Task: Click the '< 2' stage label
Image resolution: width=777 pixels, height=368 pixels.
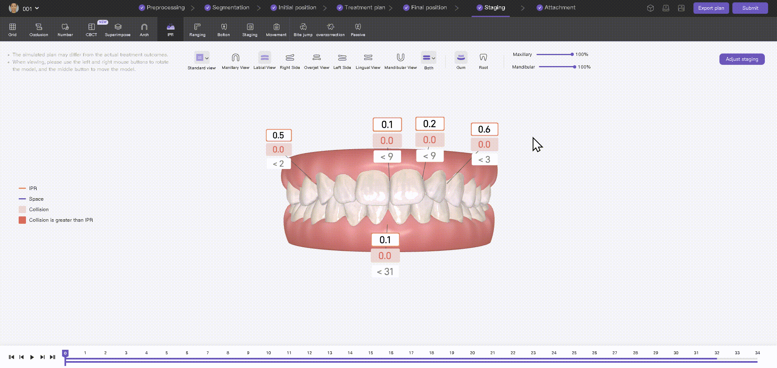Action: (x=279, y=164)
